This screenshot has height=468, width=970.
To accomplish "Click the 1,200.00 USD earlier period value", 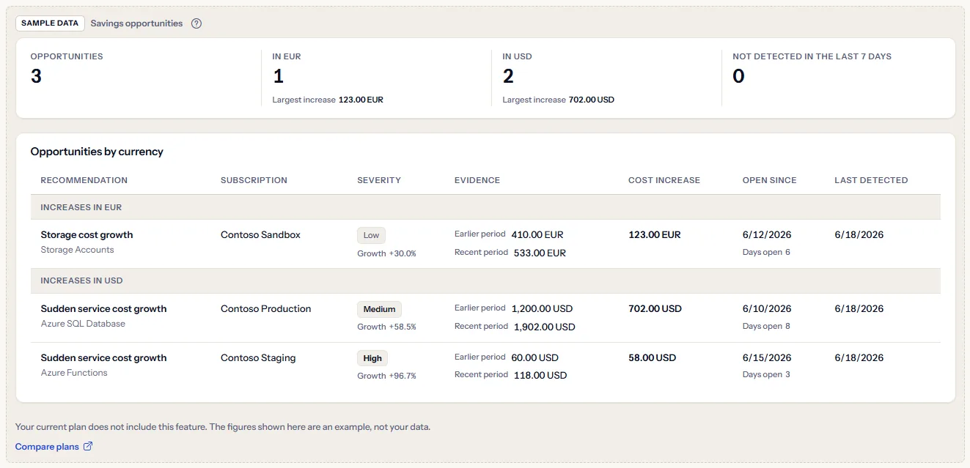I will click(x=542, y=309).
